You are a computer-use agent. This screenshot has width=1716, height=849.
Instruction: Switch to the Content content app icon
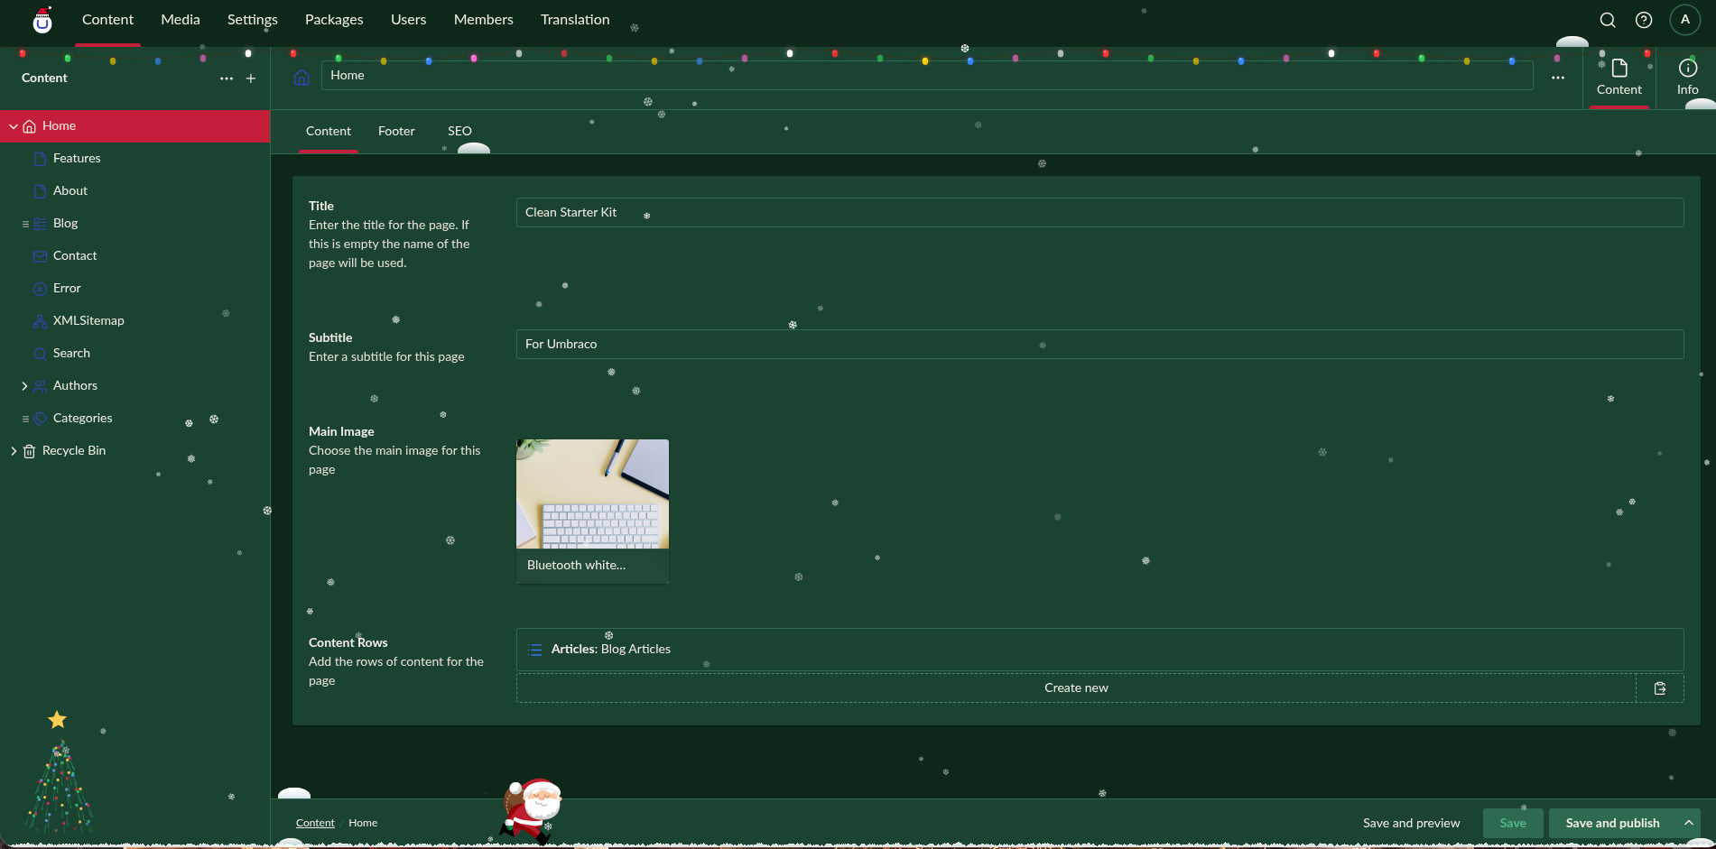1619,77
